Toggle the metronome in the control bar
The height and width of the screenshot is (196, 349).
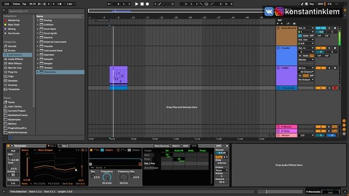coord(59,4)
